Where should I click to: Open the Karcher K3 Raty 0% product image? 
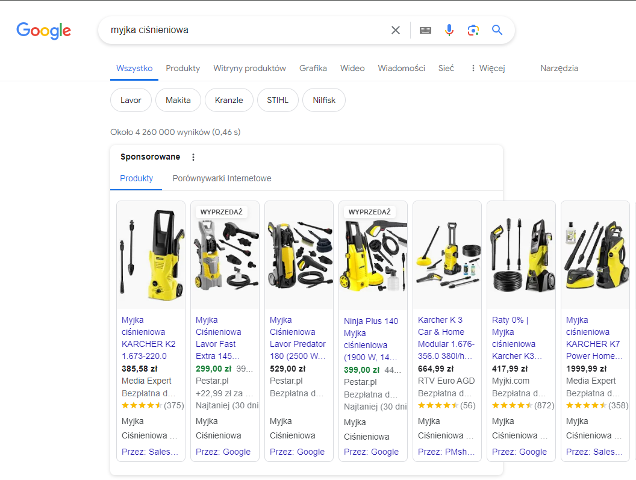pyautogui.click(x=521, y=255)
